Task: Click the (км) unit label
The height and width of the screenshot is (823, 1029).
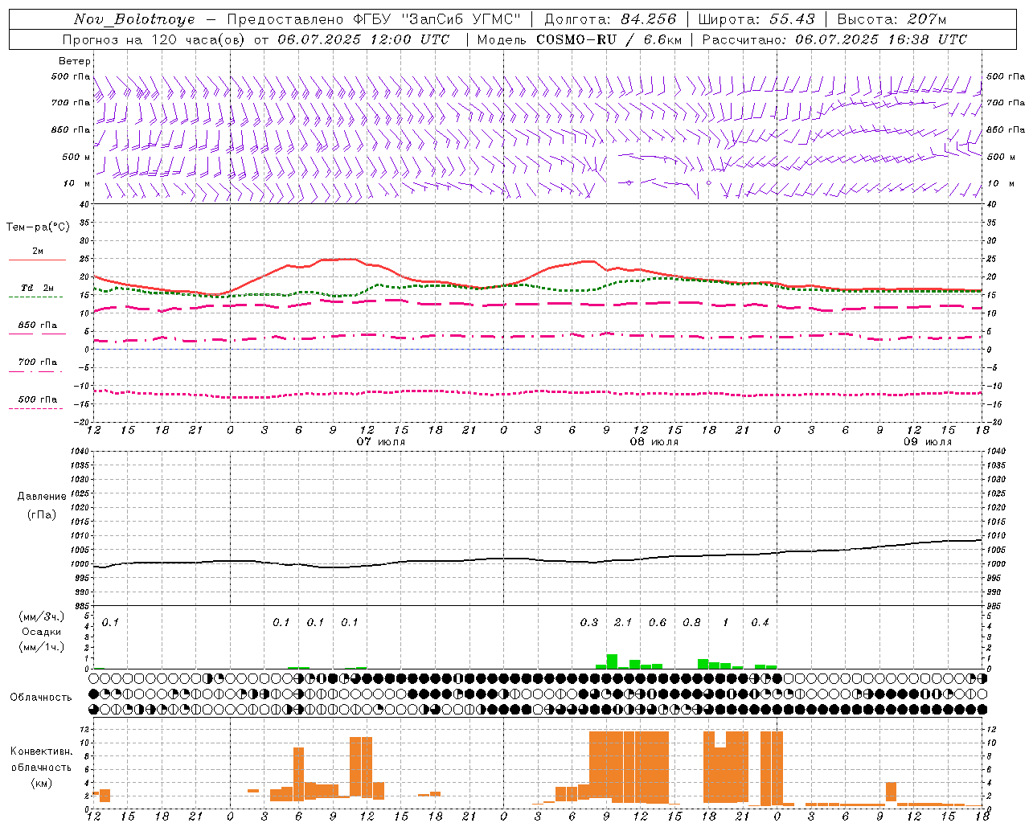Action: point(41,783)
